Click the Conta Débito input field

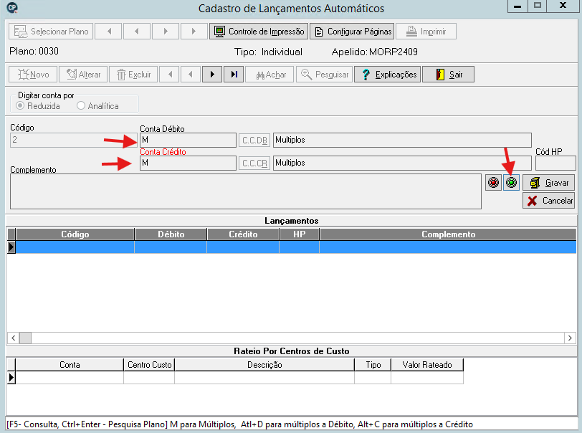point(188,140)
